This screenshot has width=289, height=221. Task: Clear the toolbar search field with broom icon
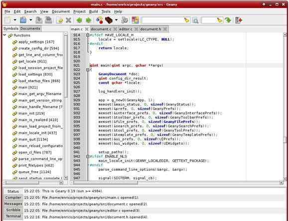(187, 20)
